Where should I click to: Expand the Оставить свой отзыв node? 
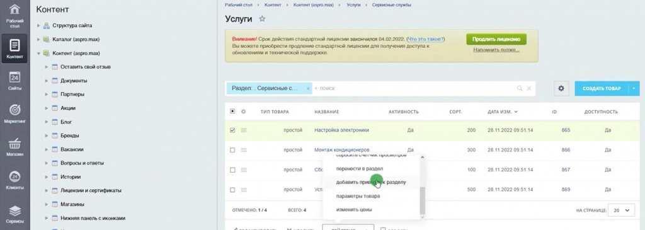(47, 67)
